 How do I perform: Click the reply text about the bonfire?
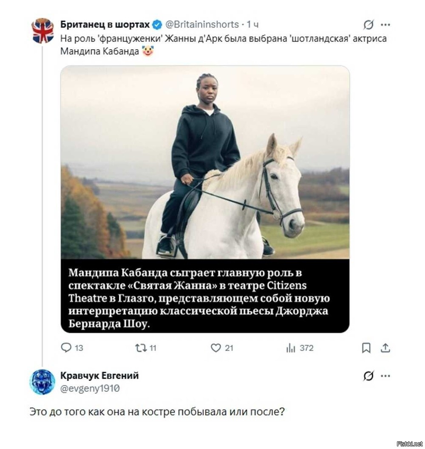[157, 412]
